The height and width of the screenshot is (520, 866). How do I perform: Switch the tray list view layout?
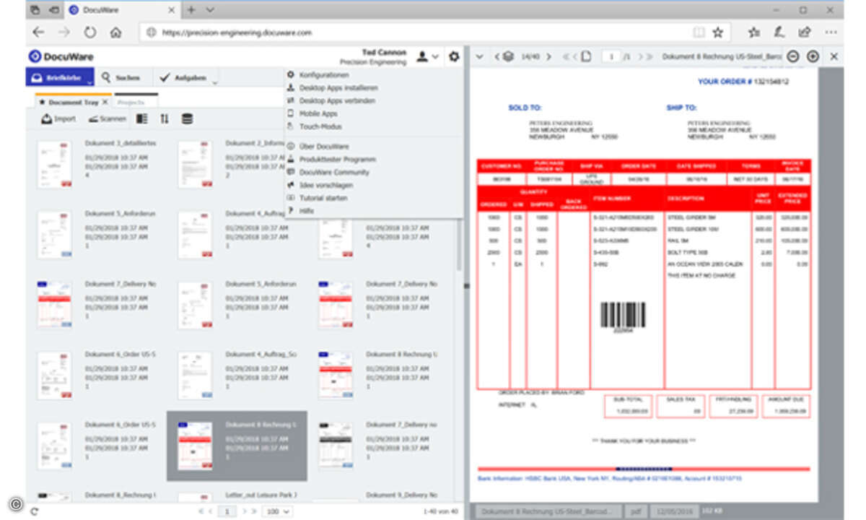[142, 118]
